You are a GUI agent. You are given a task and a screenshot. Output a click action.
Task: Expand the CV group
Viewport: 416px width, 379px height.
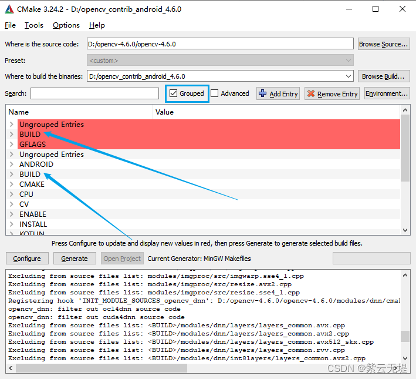(x=11, y=204)
